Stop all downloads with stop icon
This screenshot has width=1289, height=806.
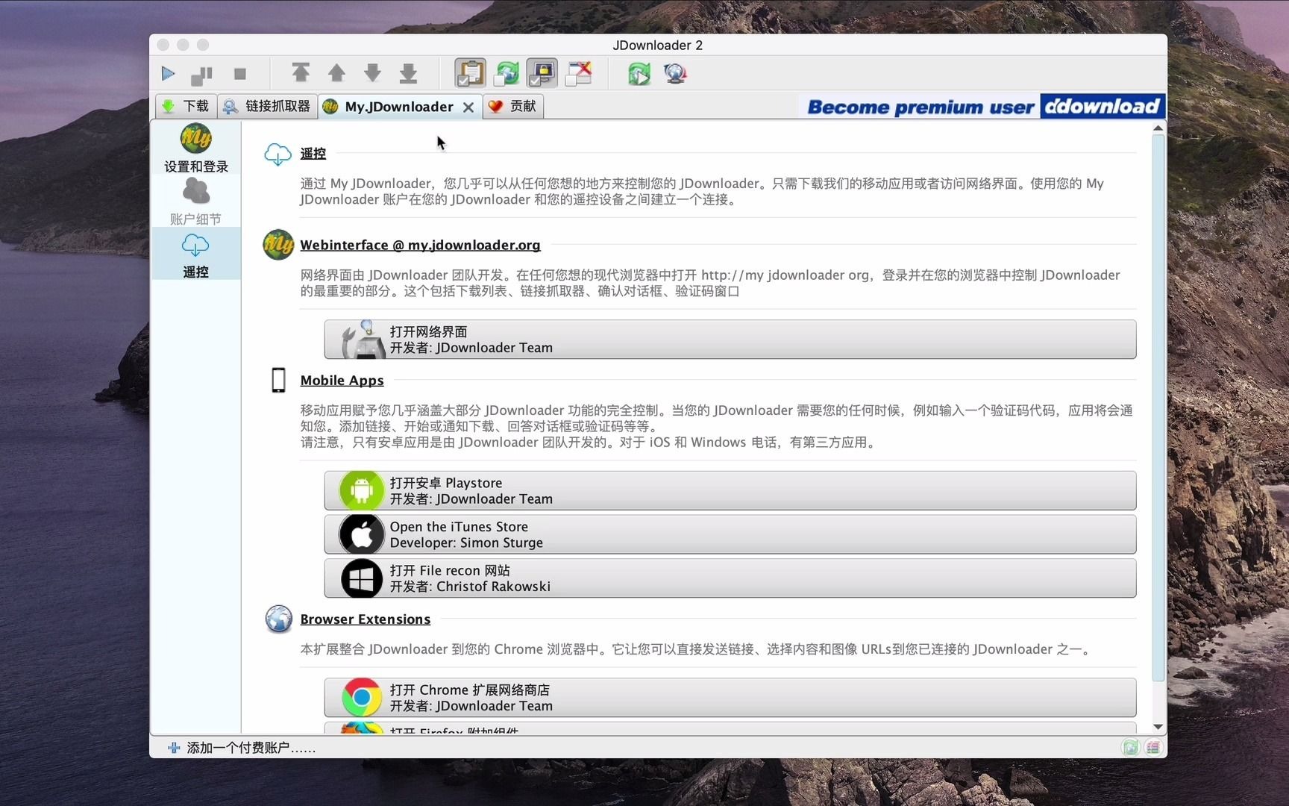(239, 74)
